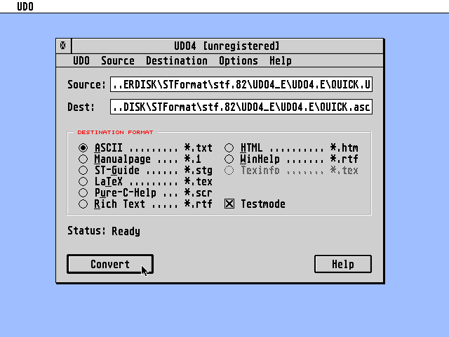Click the Source: label
Screen dimensions: 449x337
click(x=86, y=84)
